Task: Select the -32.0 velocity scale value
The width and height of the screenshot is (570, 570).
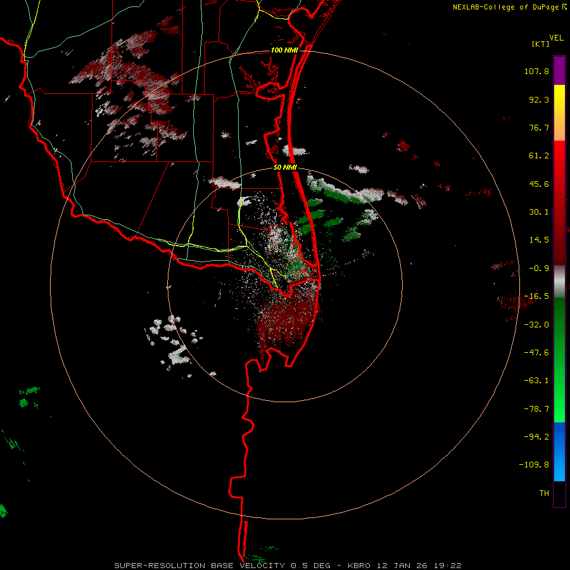Action: [x=536, y=325]
